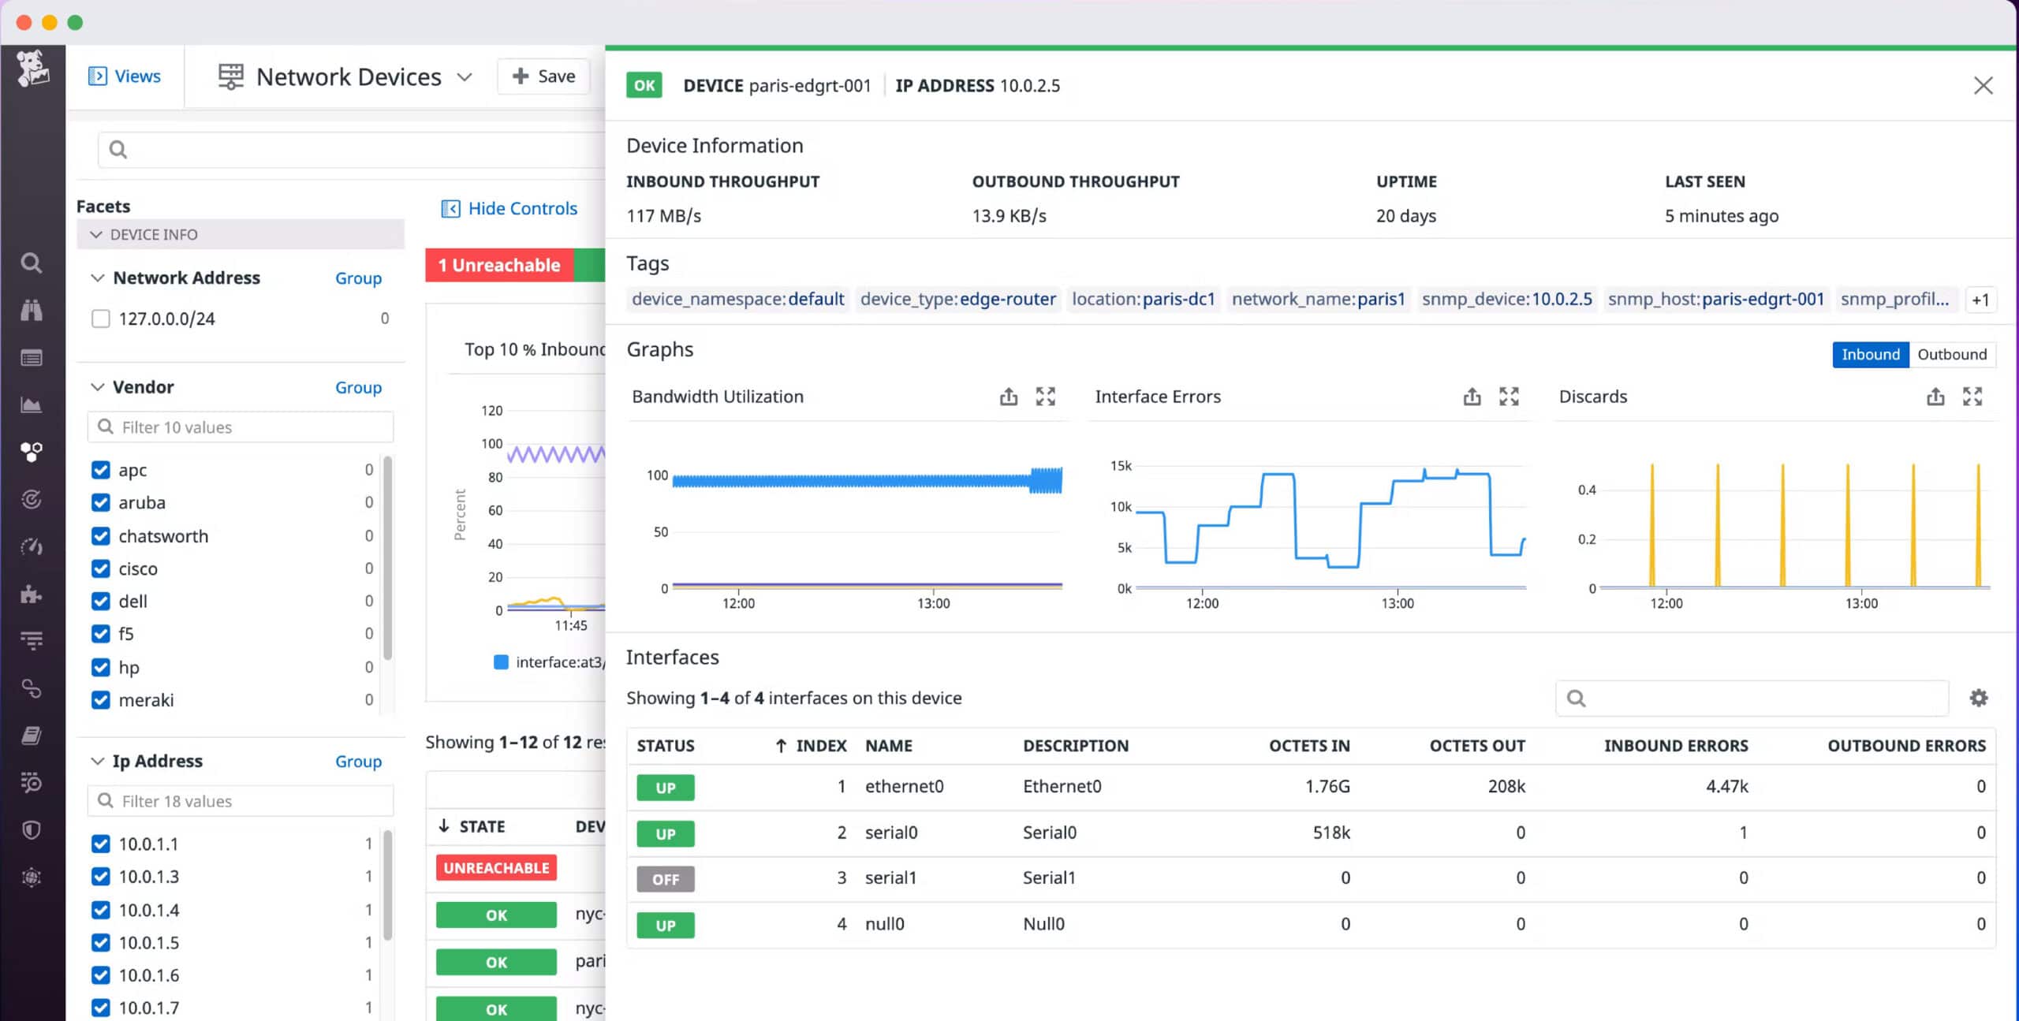The width and height of the screenshot is (2019, 1021).
Task: Export the Bandwidth Utilization graph
Action: coord(1009,397)
